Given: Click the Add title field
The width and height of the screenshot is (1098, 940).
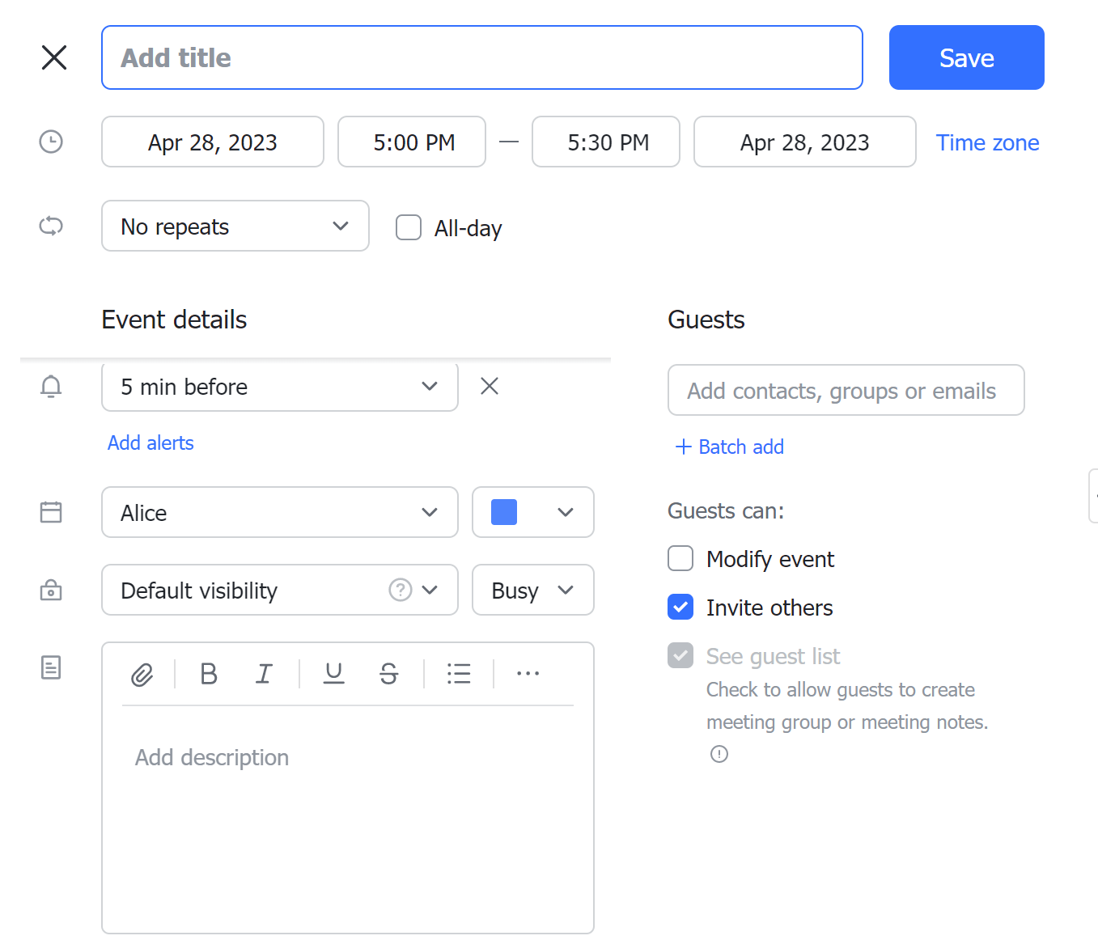Looking at the screenshot, I should [481, 57].
